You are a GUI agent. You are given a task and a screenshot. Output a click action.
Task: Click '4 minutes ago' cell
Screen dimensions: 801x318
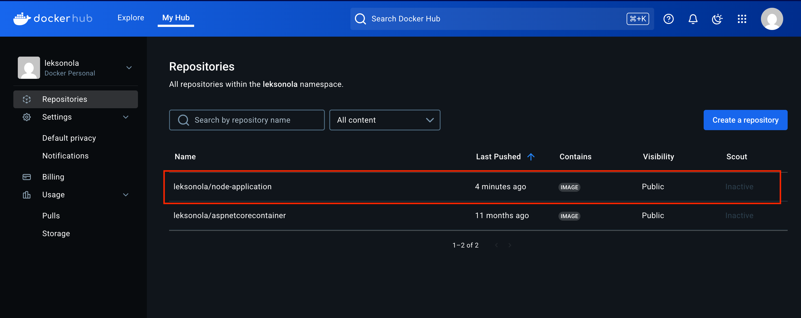(500, 186)
